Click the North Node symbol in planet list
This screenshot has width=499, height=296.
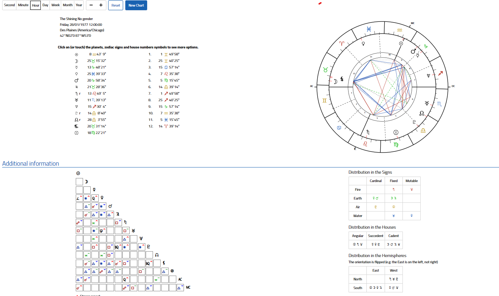(x=77, y=120)
